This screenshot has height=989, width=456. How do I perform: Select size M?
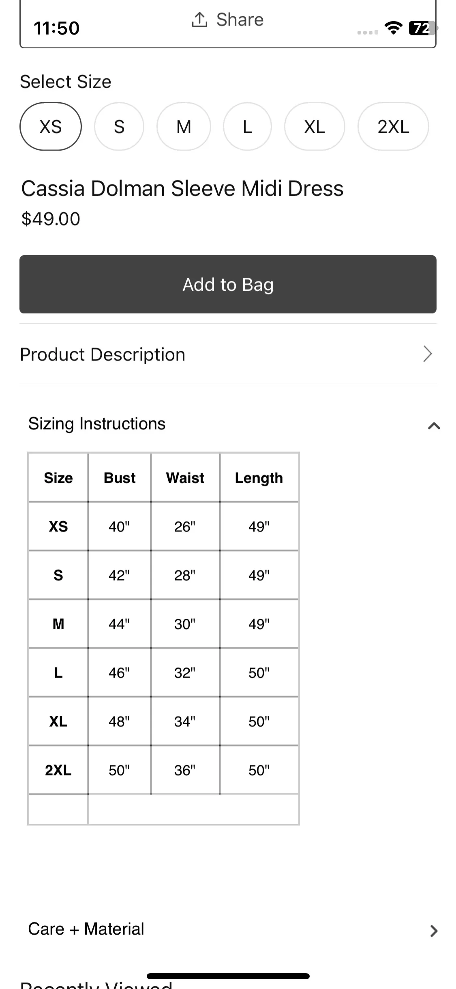[184, 126]
